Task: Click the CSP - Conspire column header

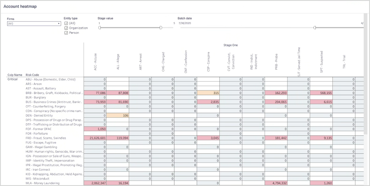Action: (208, 61)
